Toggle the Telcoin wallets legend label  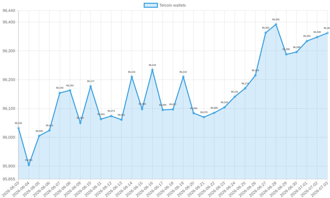coord(173,5)
